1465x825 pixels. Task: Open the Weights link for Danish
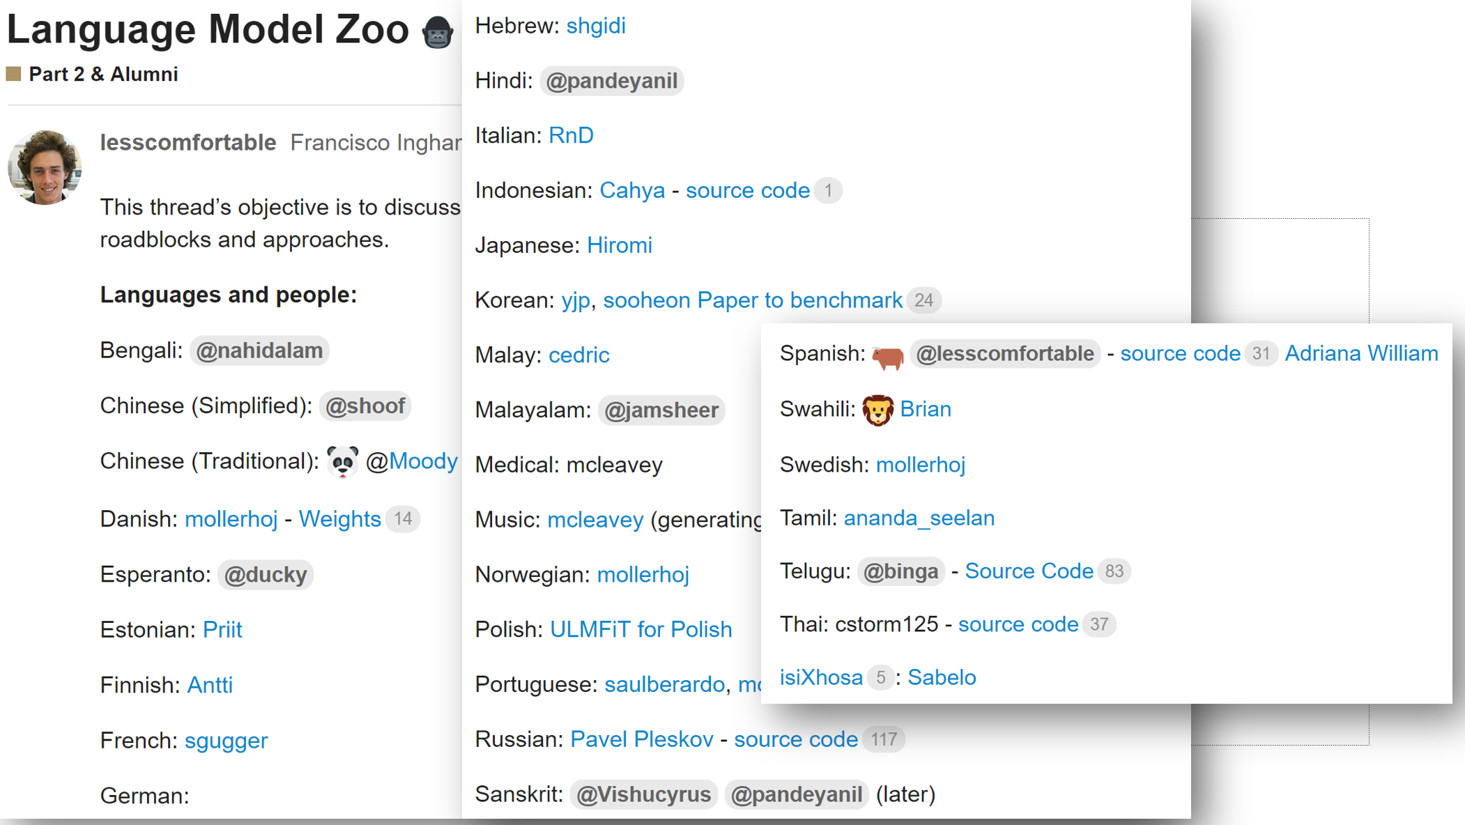pyautogui.click(x=339, y=518)
